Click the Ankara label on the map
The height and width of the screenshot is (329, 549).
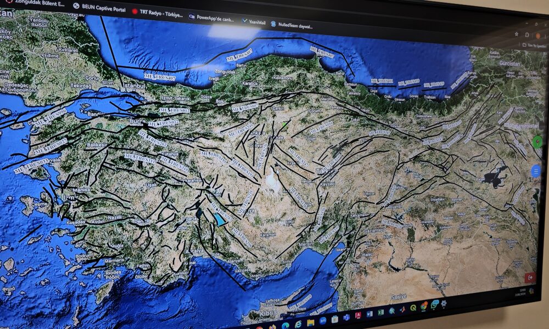click(257, 133)
